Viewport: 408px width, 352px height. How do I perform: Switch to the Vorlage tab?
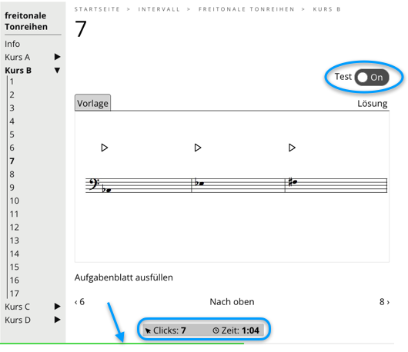(x=92, y=103)
